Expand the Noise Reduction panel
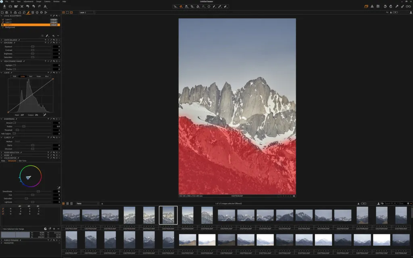413x258 pixels. click(x=3, y=152)
